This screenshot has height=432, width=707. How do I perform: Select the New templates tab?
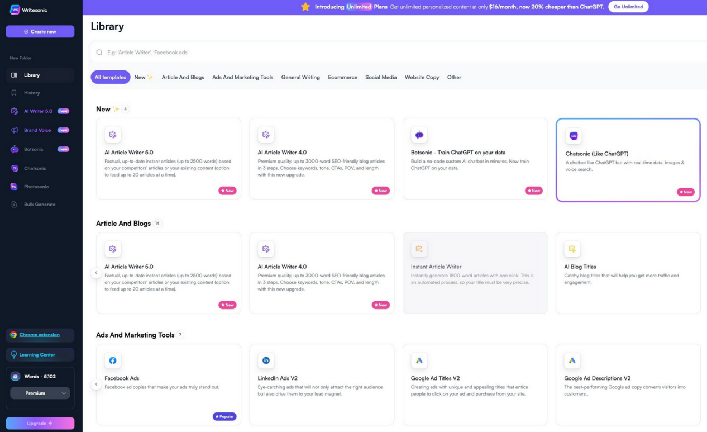[144, 77]
